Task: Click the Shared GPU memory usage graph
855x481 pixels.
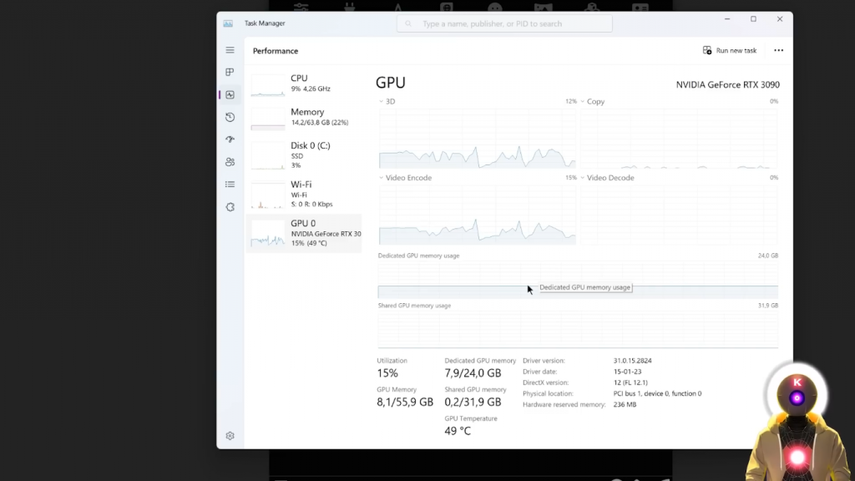Action: click(578, 329)
